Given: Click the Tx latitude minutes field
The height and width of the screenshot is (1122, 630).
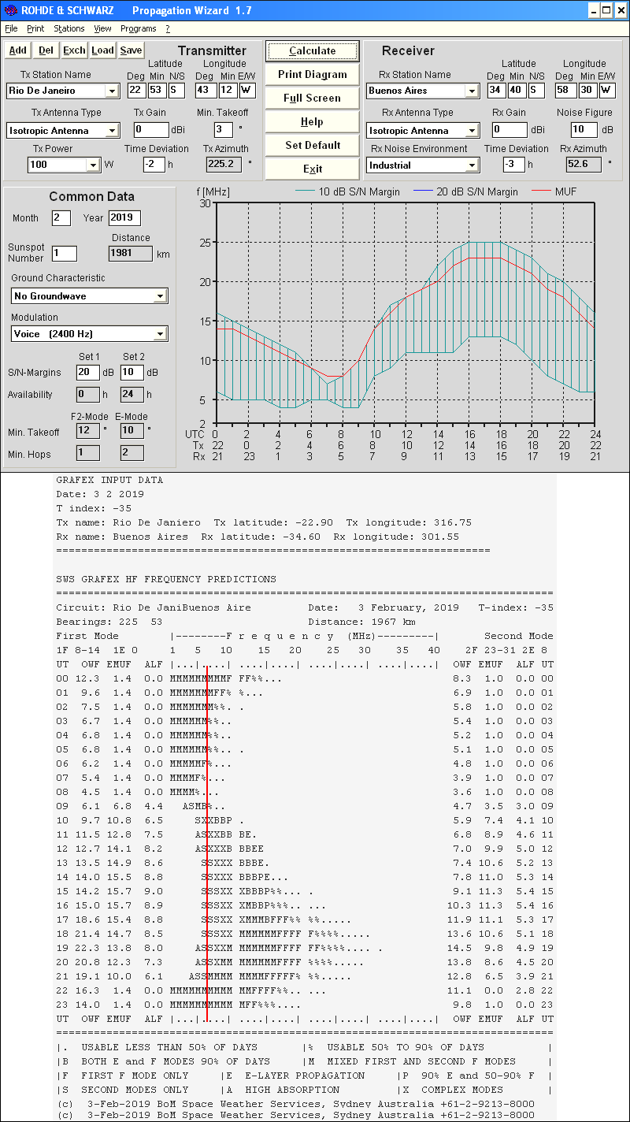Looking at the screenshot, I should coord(156,90).
